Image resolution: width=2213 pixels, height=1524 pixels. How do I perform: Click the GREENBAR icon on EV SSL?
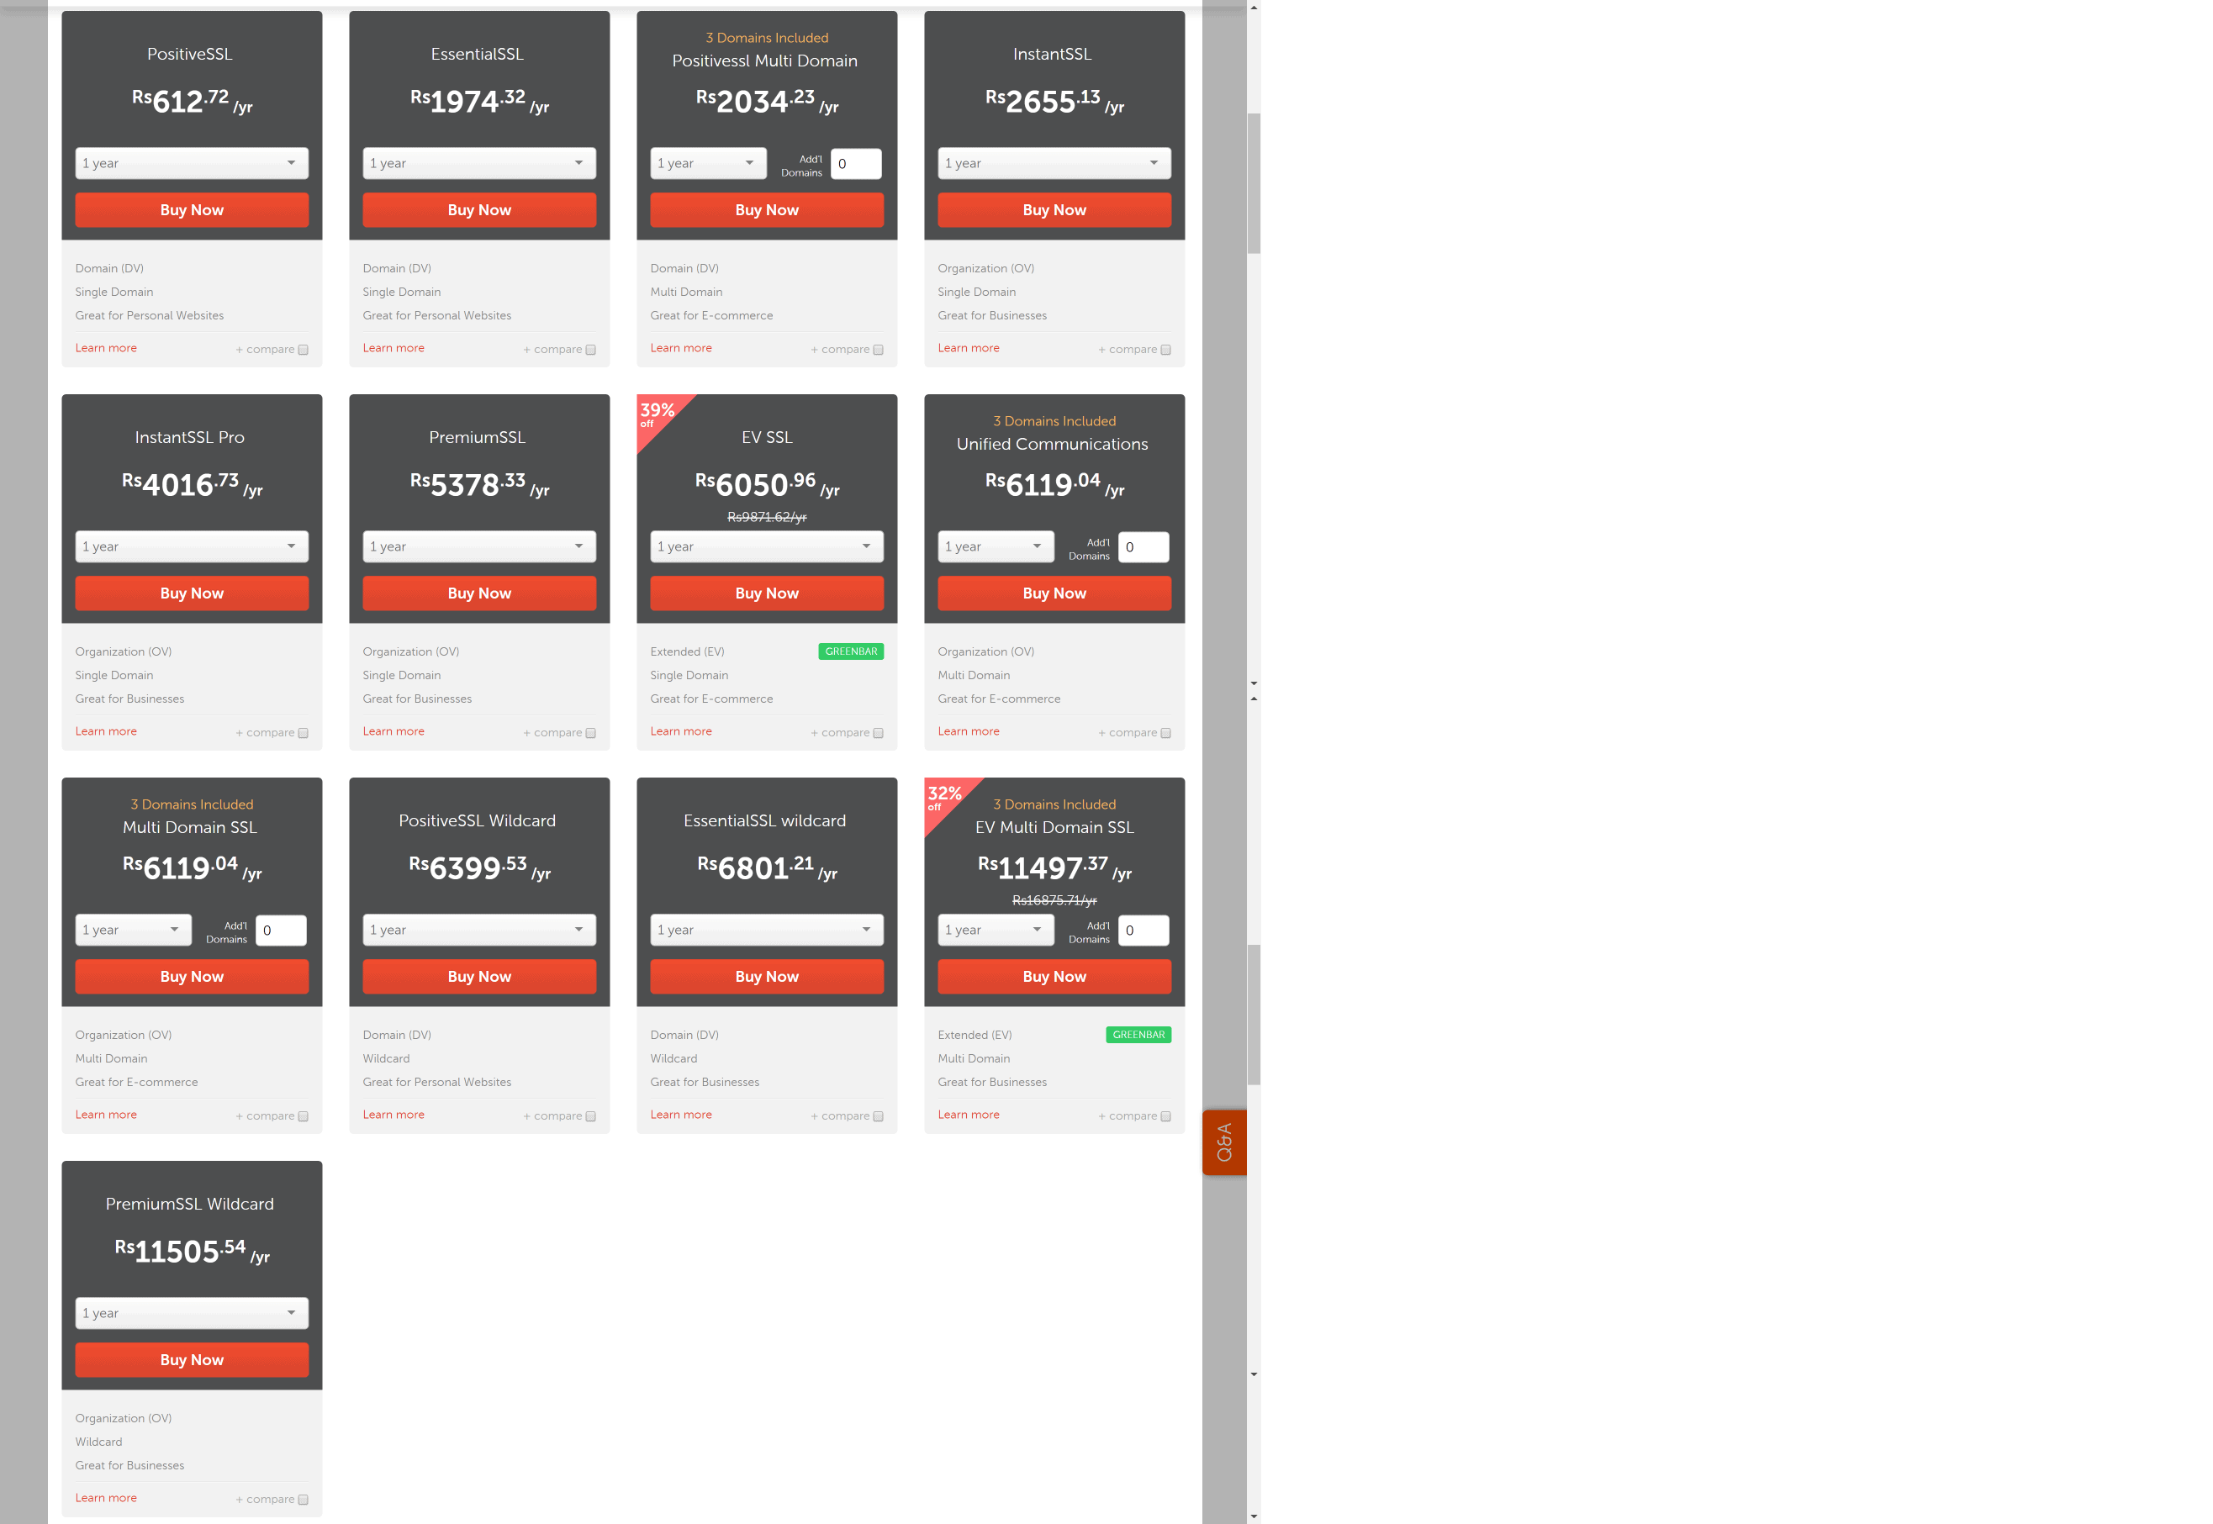point(848,651)
